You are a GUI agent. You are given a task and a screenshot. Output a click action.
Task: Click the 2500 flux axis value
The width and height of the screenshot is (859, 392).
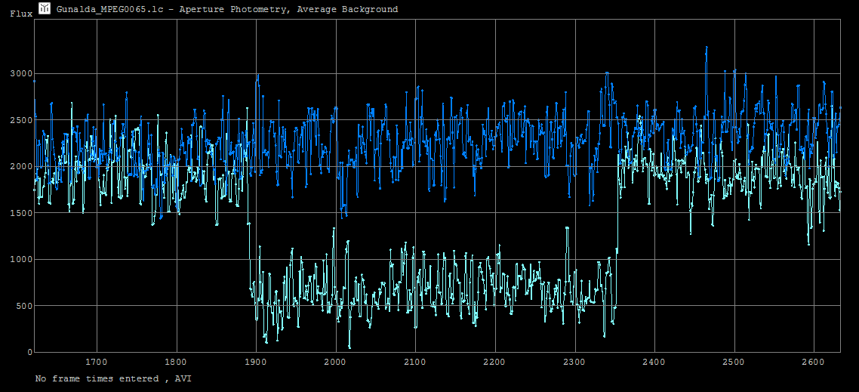pos(21,120)
